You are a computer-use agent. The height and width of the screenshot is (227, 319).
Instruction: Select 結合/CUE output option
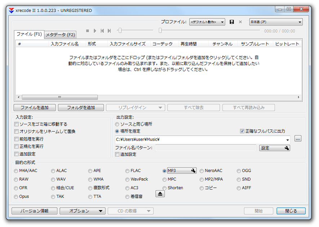pyautogui.click(x=53, y=188)
